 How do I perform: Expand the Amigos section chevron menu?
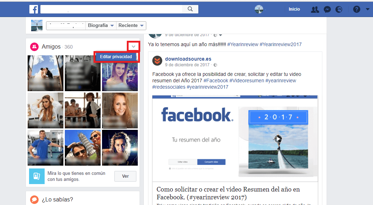point(134,46)
